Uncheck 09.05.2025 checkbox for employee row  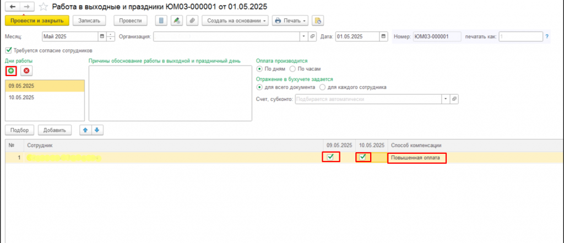(x=330, y=157)
